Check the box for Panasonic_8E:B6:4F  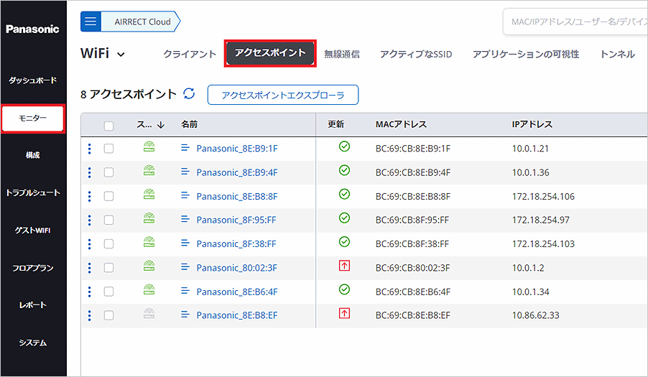pyautogui.click(x=108, y=292)
